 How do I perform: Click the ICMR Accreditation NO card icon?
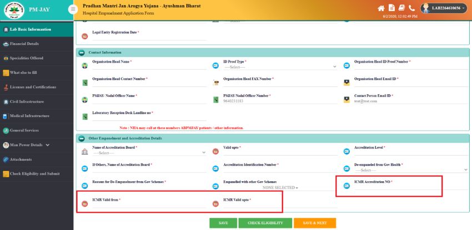(347, 186)
